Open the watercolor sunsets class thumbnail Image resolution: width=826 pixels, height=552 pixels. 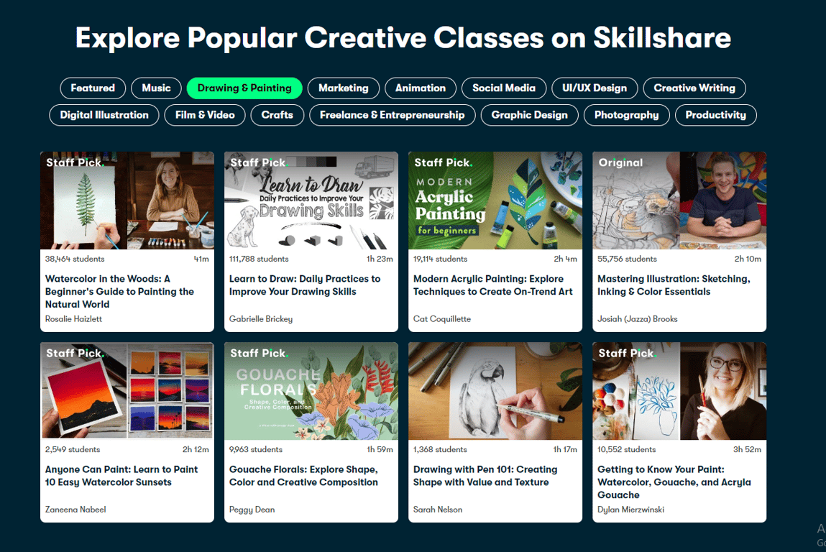127,391
